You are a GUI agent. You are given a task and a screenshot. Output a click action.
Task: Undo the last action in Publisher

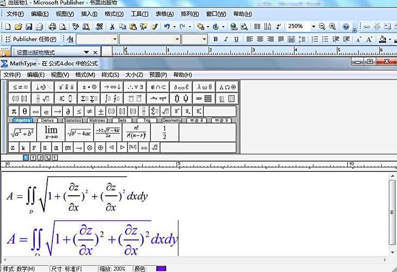pyautogui.click(x=167, y=27)
